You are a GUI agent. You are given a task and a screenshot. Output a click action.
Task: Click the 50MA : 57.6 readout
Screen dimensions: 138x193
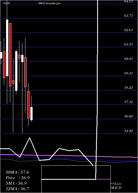click(x=17, y=172)
